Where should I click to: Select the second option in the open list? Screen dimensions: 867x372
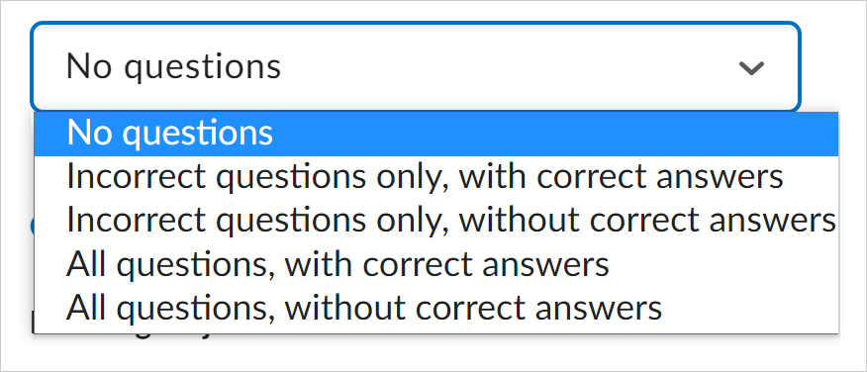pyautogui.click(x=436, y=177)
